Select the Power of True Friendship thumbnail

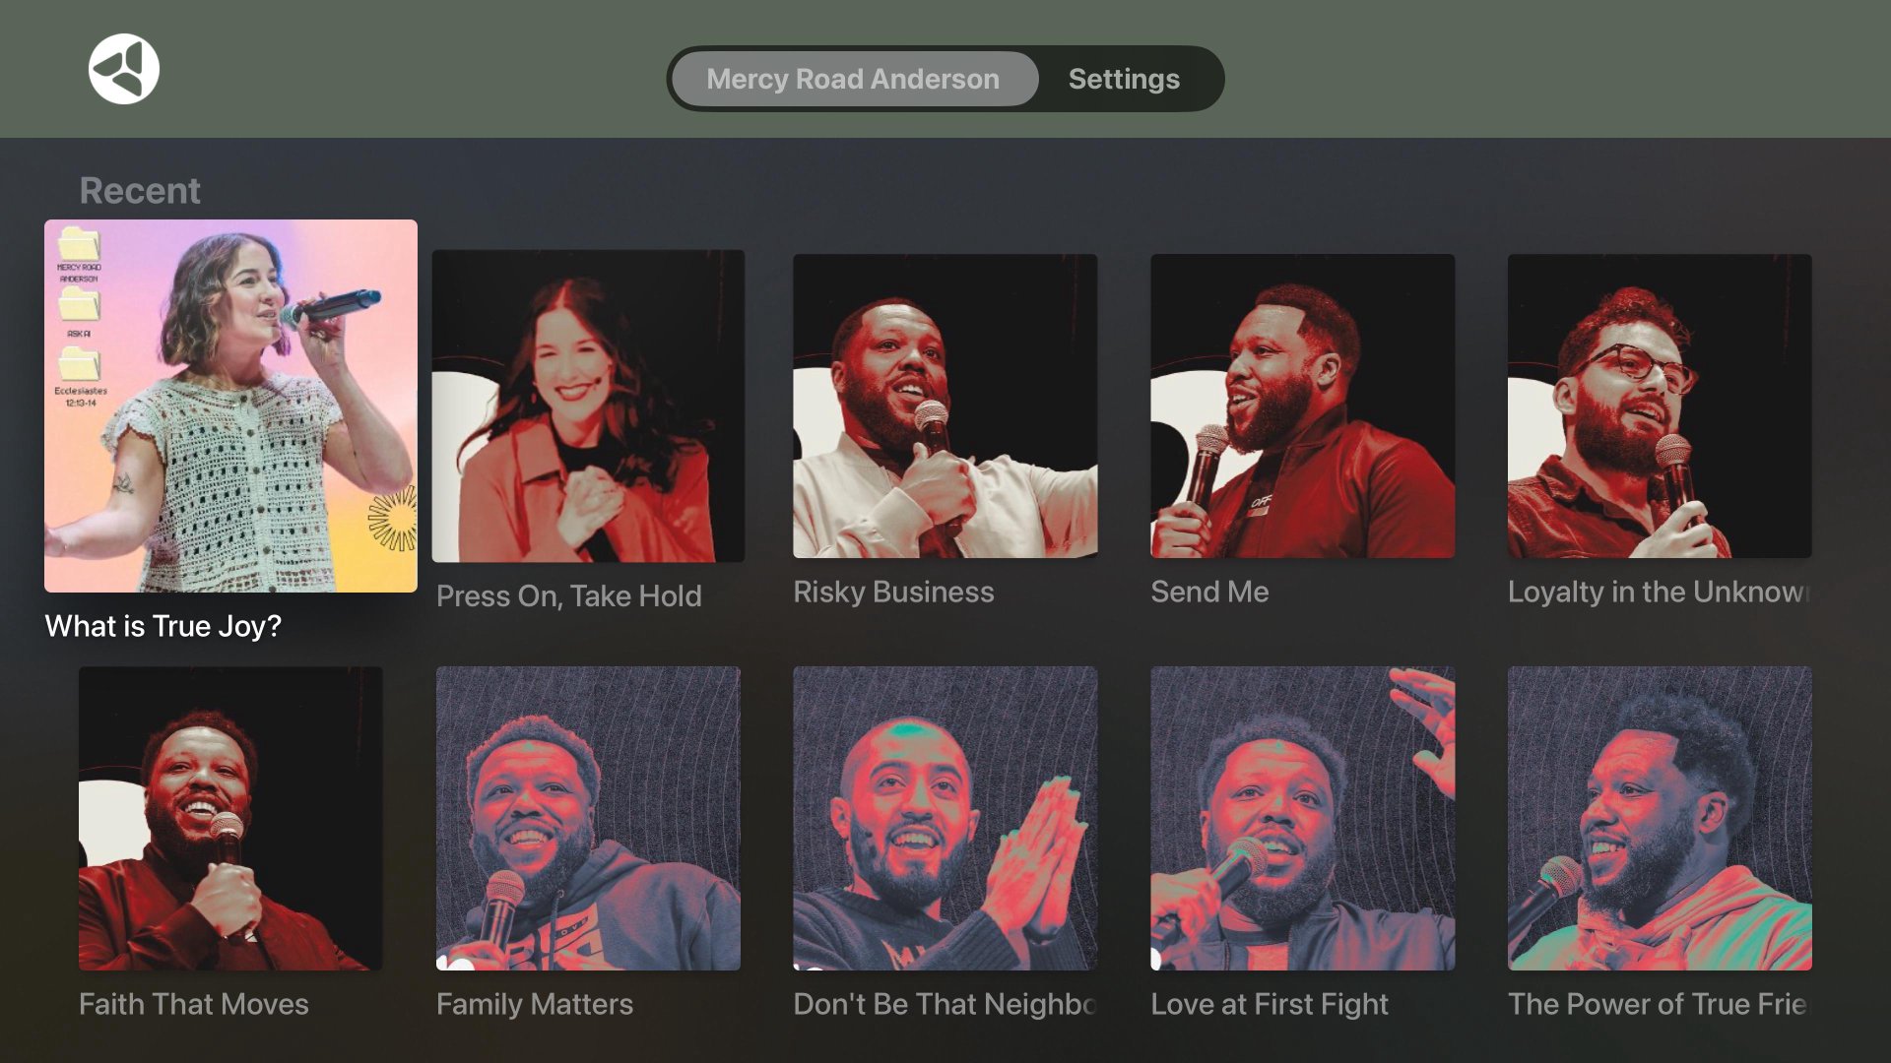click(x=1660, y=818)
